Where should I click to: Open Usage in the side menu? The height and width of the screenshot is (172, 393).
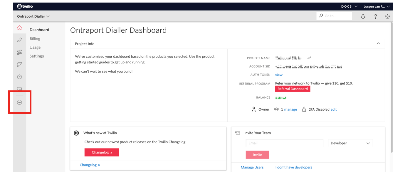(x=35, y=47)
